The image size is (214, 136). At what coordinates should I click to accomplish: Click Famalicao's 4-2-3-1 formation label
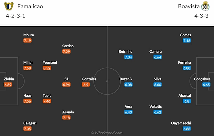coord(15,15)
